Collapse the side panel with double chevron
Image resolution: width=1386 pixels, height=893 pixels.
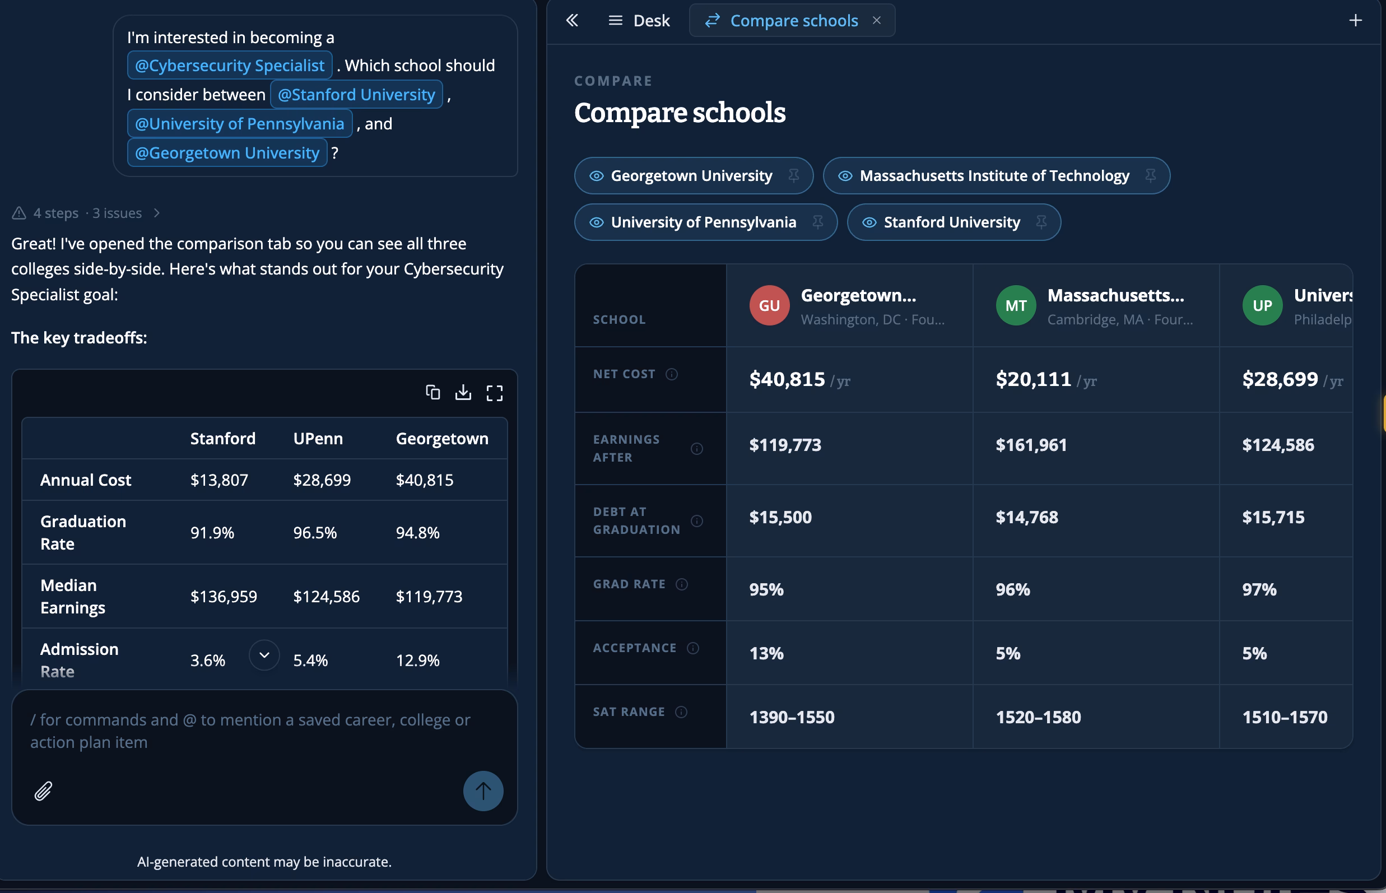[572, 20]
